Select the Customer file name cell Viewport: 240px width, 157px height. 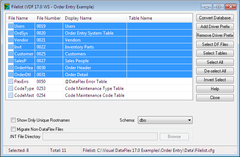[24, 54]
